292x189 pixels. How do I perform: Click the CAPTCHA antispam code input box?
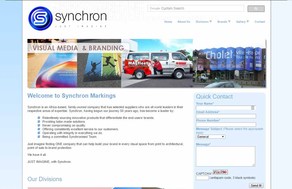click(202, 178)
